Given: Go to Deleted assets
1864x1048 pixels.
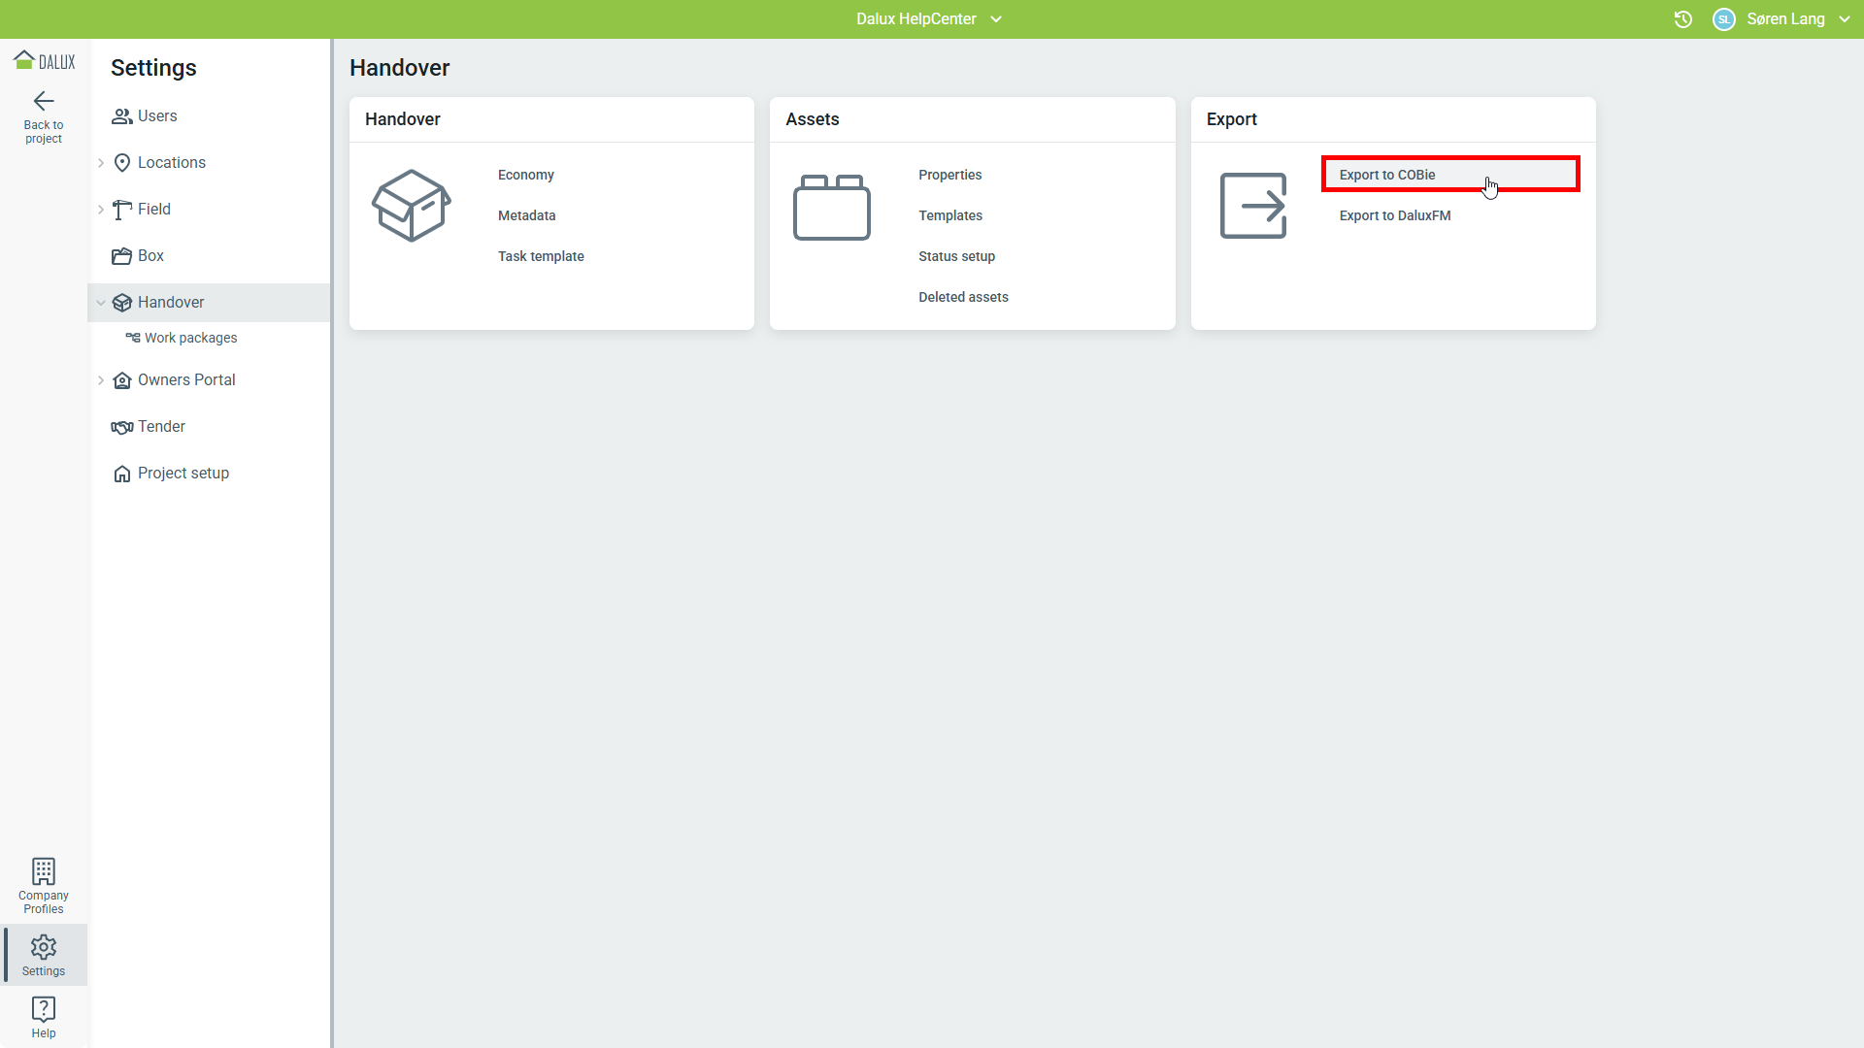Looking at the screenshot, I should pyautogui.click(x=963, y=297).
